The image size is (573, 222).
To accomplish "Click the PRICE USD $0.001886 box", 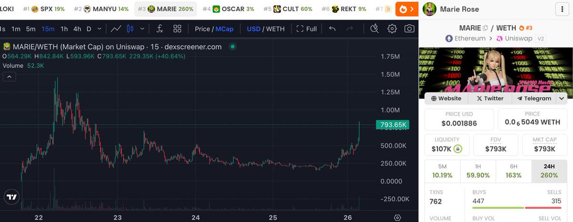I will (x=459, y=120).
